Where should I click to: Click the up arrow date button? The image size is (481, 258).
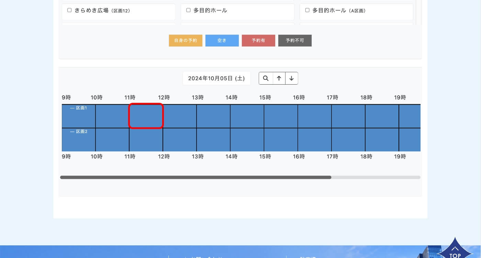coord(279,78)
